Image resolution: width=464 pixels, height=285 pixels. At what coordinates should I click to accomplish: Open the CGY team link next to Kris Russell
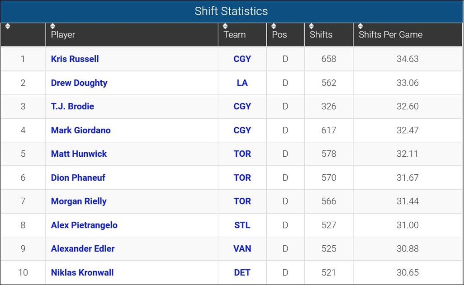pos(242,59)
